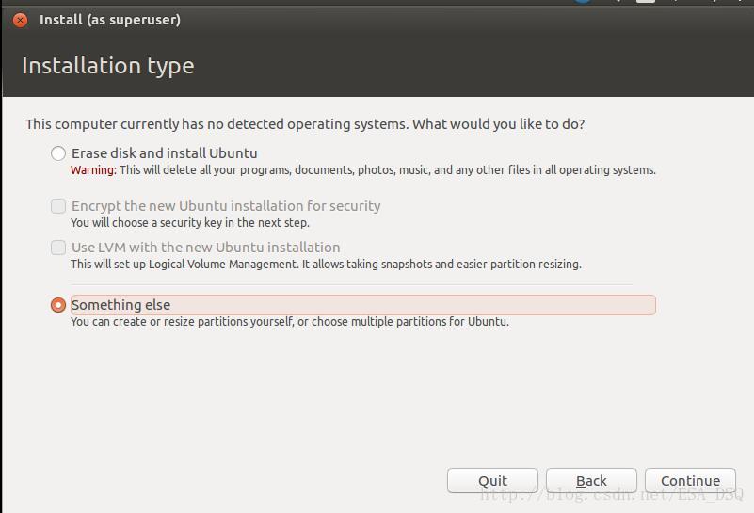Click the red 'Warning:' text about deleting files
The image size is (754, 513).
94,170
